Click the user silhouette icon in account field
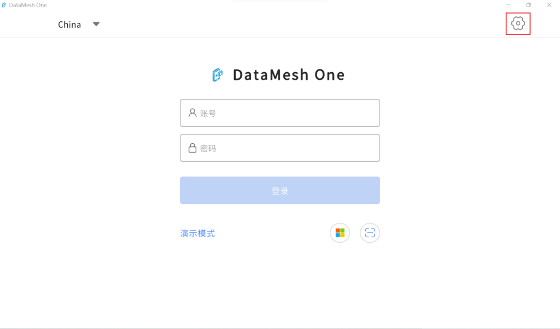Screen dimensions: 560x329 tap(192, 113)
